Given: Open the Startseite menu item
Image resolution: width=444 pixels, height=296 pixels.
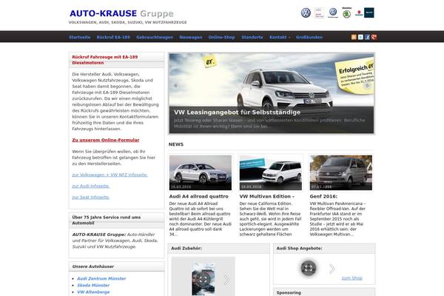Looking at the screenshot, I should pyautogui.click(x=80, y=37).
